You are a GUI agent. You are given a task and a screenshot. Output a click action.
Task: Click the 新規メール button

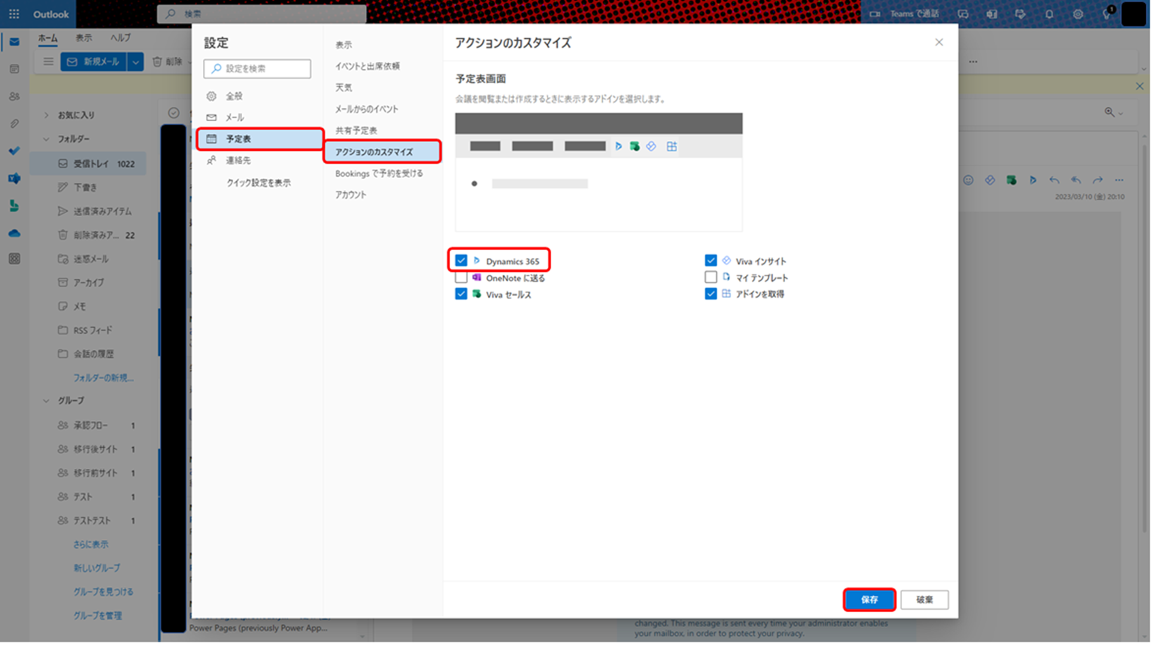pos(94,62)
